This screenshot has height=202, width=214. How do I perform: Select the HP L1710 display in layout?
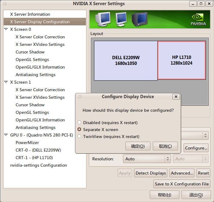point(181,60)
